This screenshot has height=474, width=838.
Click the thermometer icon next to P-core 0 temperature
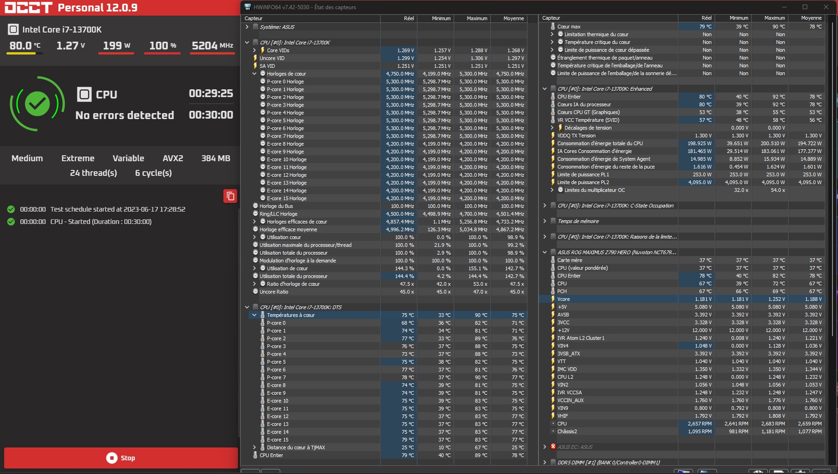point(263,323)
